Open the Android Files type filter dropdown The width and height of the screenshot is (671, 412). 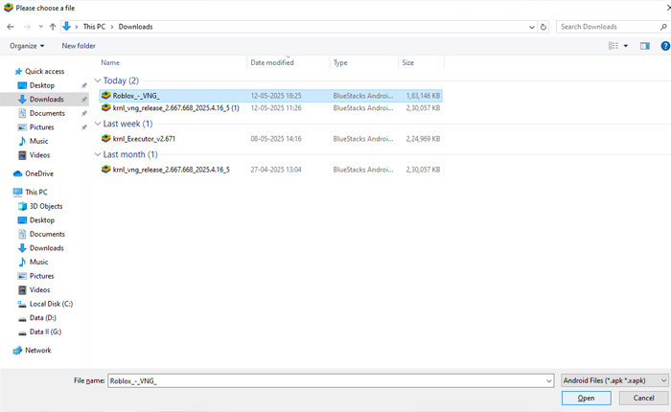614,380
